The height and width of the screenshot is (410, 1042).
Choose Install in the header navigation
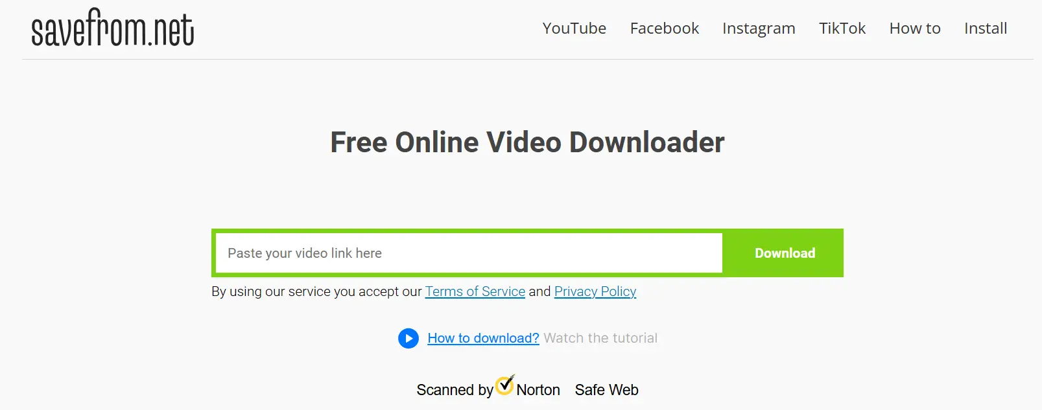pos(986,28)
